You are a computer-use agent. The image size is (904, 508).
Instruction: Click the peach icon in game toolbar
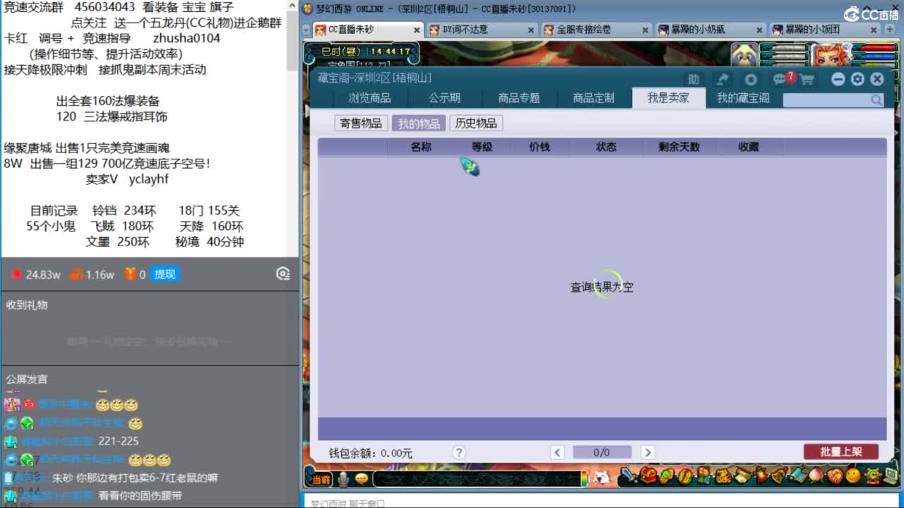tap(816, 476)
